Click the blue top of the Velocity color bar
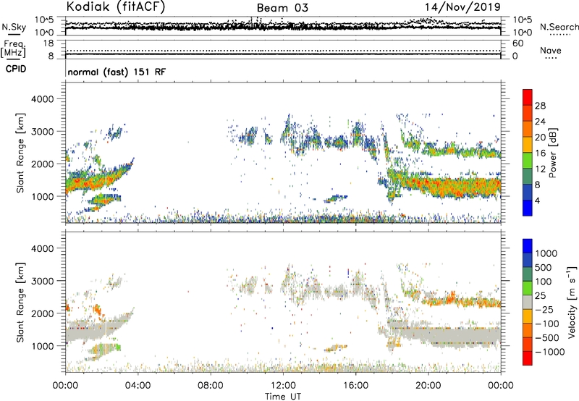579x401 pixels. coord(528,246)
